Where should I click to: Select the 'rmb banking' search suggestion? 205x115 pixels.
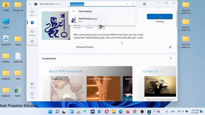102,11
